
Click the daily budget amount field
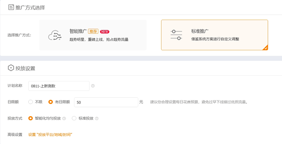tap(105, 102)
